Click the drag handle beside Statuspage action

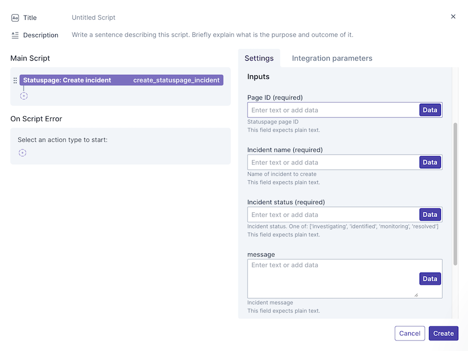tap(15, 80)
